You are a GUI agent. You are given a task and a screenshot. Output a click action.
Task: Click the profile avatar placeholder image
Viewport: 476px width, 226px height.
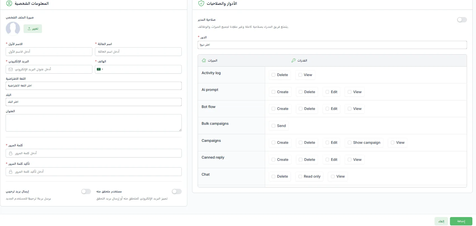(13, 29)
